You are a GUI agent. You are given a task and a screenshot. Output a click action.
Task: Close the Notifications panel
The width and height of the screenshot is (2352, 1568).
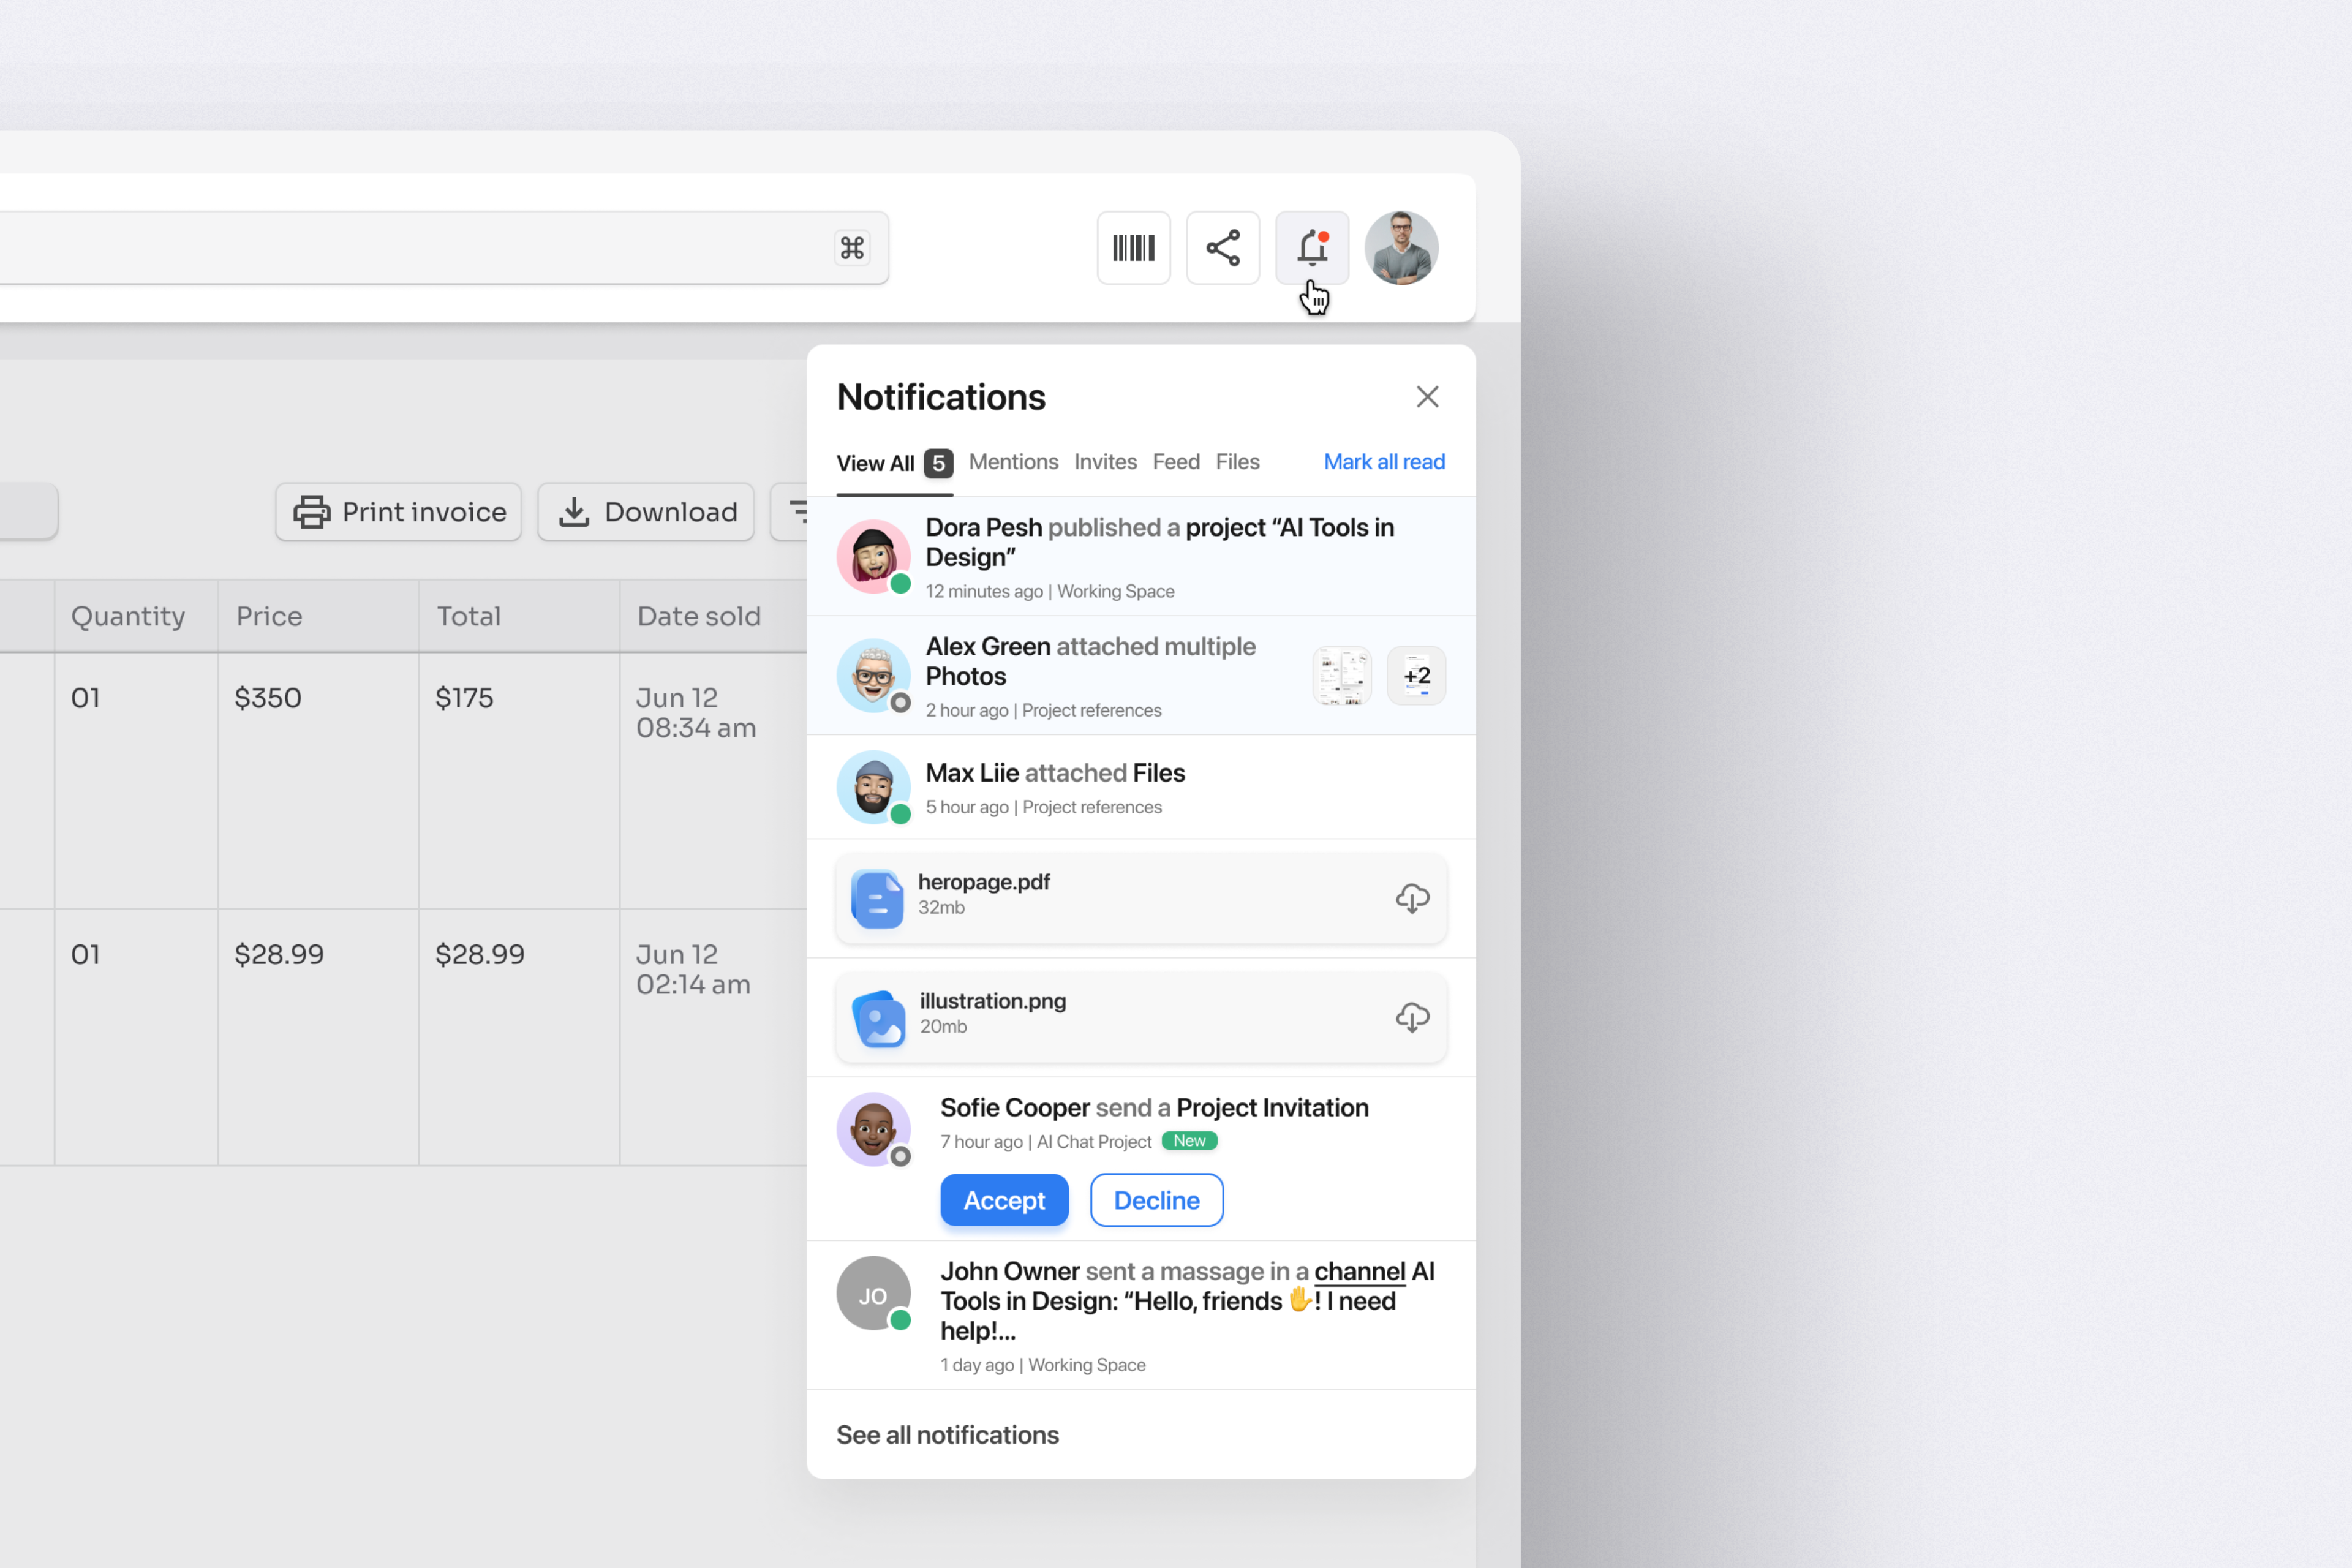coord(1427,397)
